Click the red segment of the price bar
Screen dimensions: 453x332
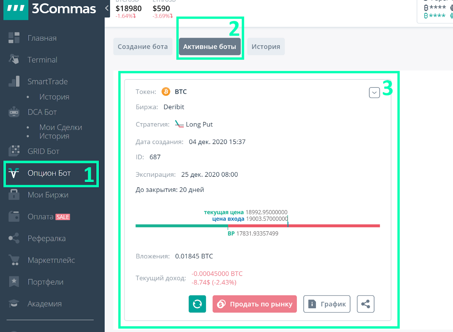[304, 226]
